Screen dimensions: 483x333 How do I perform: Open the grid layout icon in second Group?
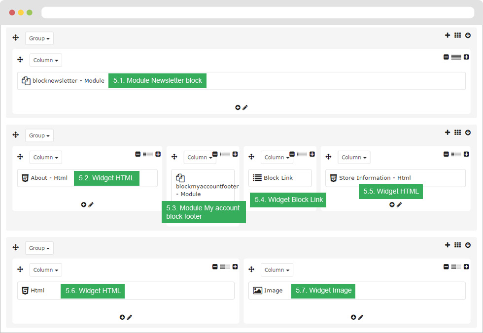point(458,133)
